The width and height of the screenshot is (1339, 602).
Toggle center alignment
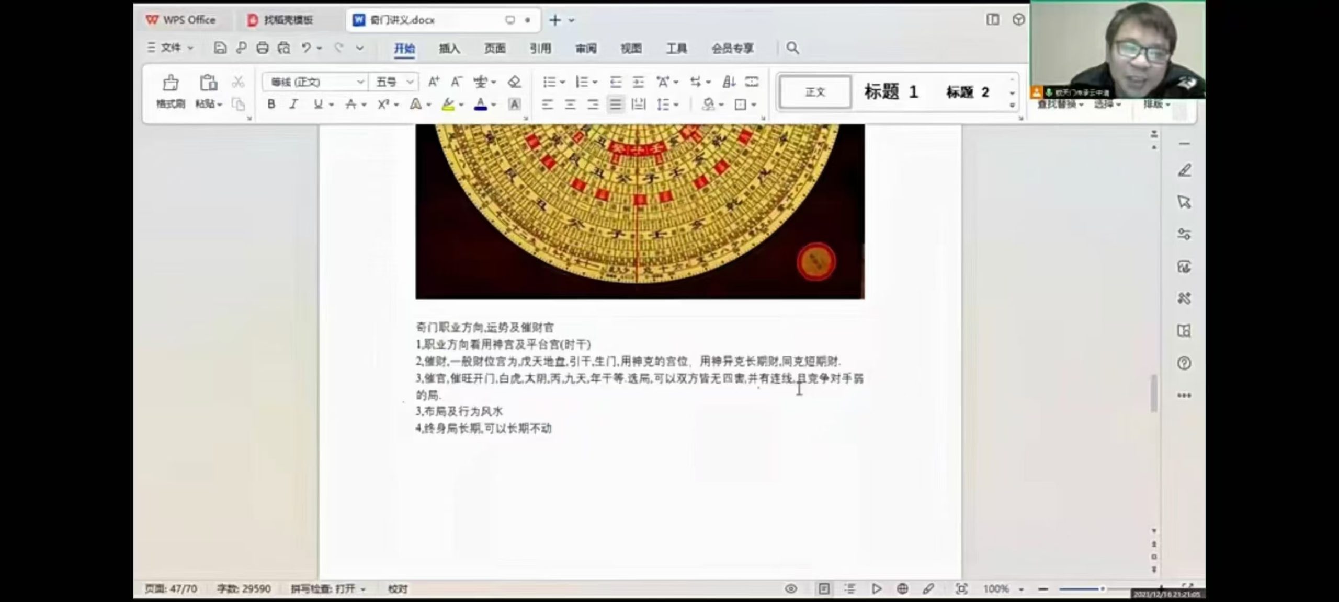click(570, 105)
